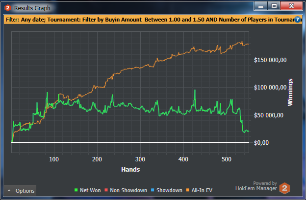Click the 100 hands axis tick label
The width and height of the screenshot is (306, 200).
54,159
